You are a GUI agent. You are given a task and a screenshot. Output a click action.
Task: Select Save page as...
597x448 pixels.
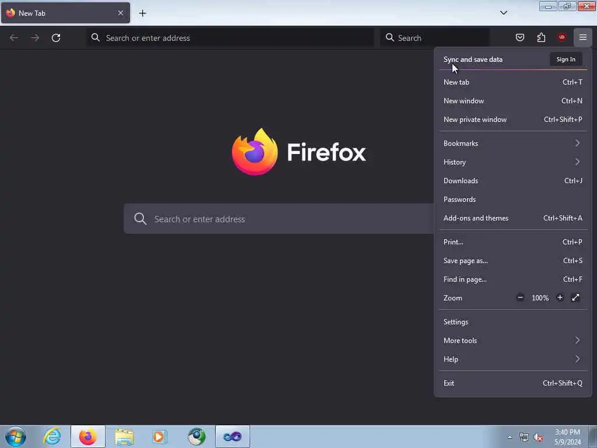point(512,261)
